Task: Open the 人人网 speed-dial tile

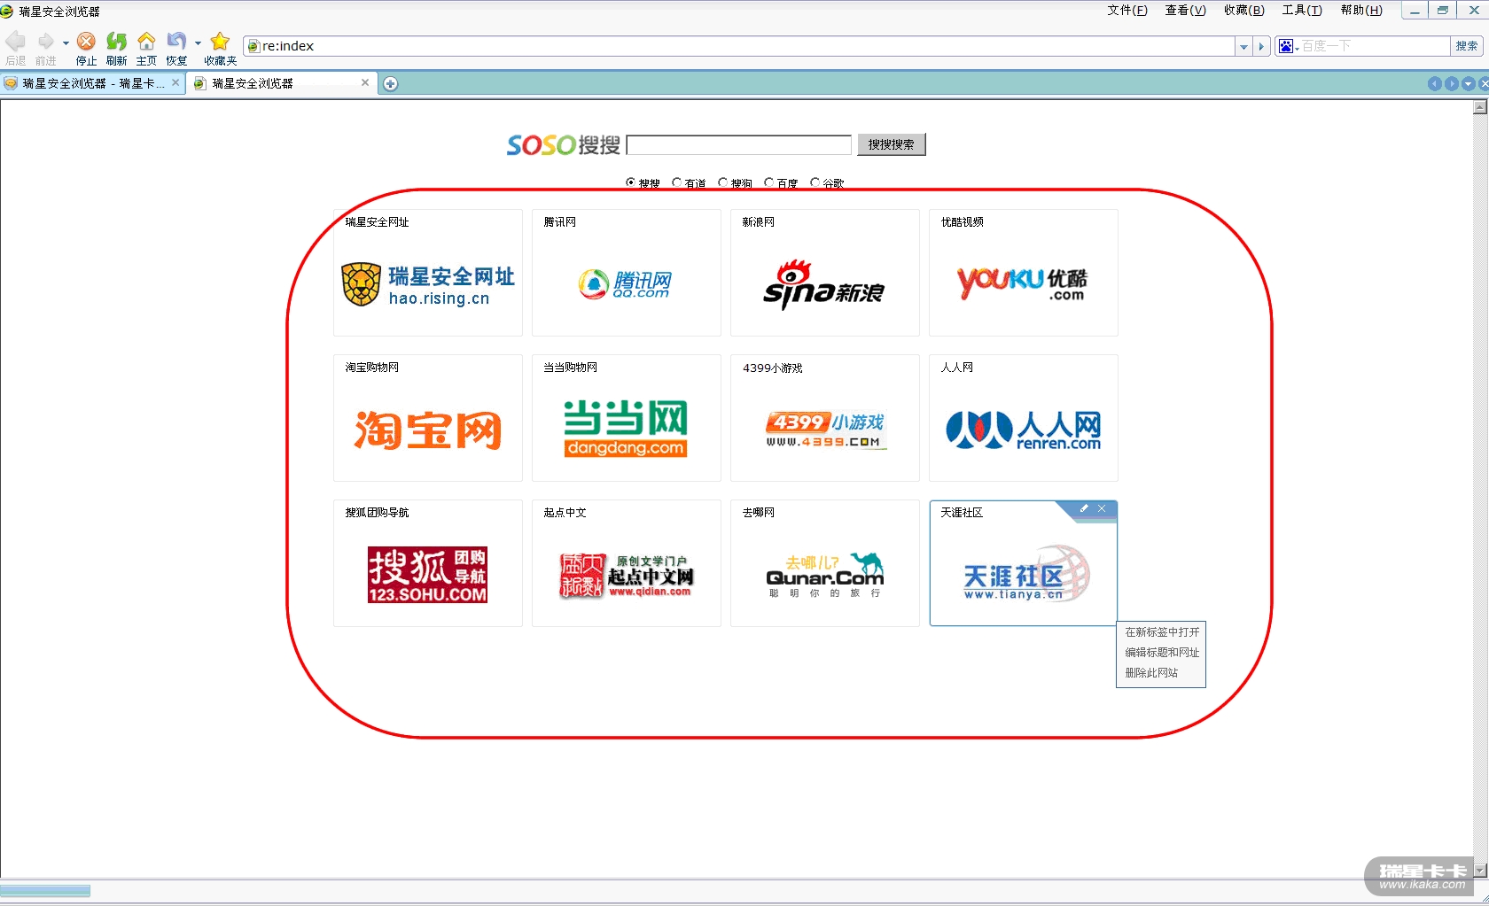Action: coord(1024,418)
